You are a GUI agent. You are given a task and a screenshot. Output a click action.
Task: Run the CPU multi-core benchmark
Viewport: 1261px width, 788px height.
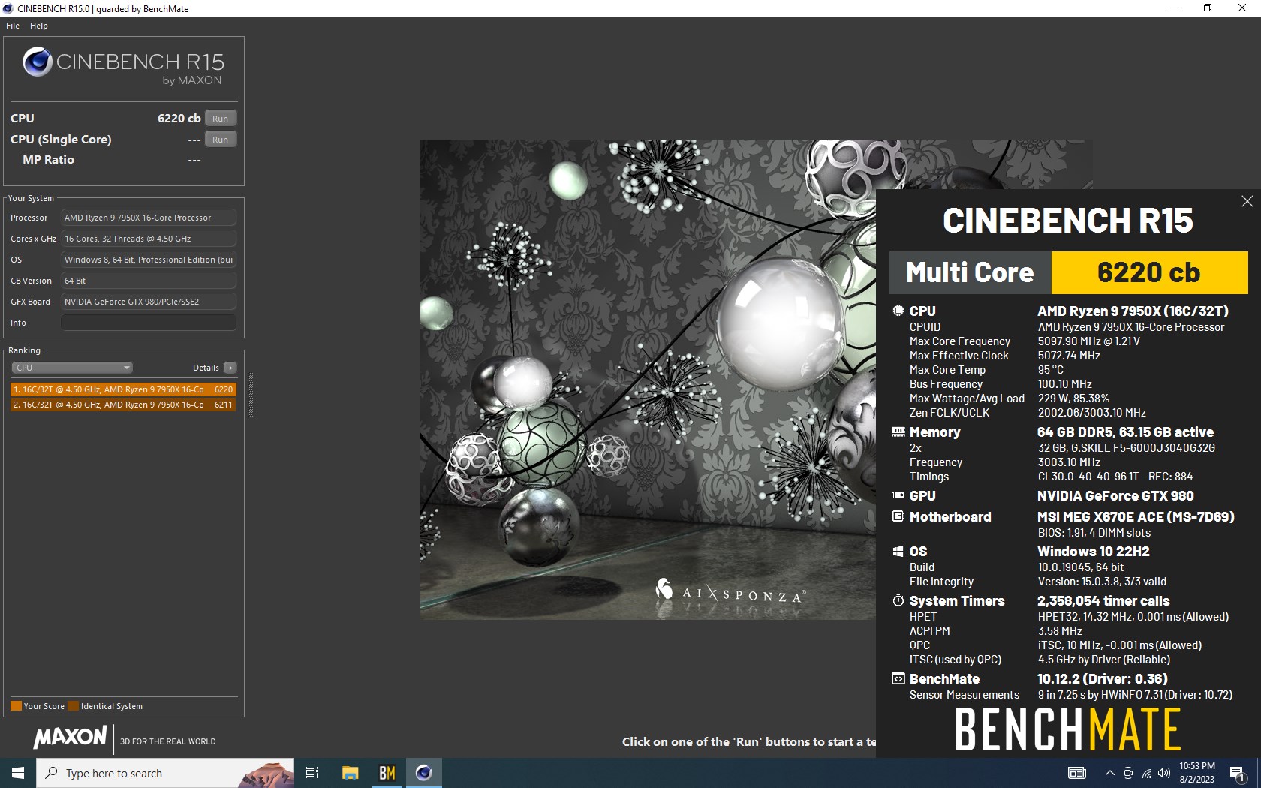tap(220, 119)
